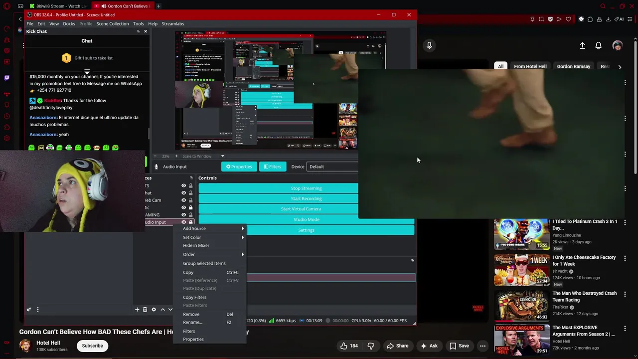Open the YouTube account avatar menu
This screenshot has height=359, width=638.
coord(618,45)
